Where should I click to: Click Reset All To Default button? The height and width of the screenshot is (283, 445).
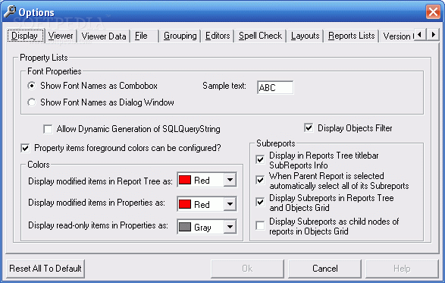45,269
